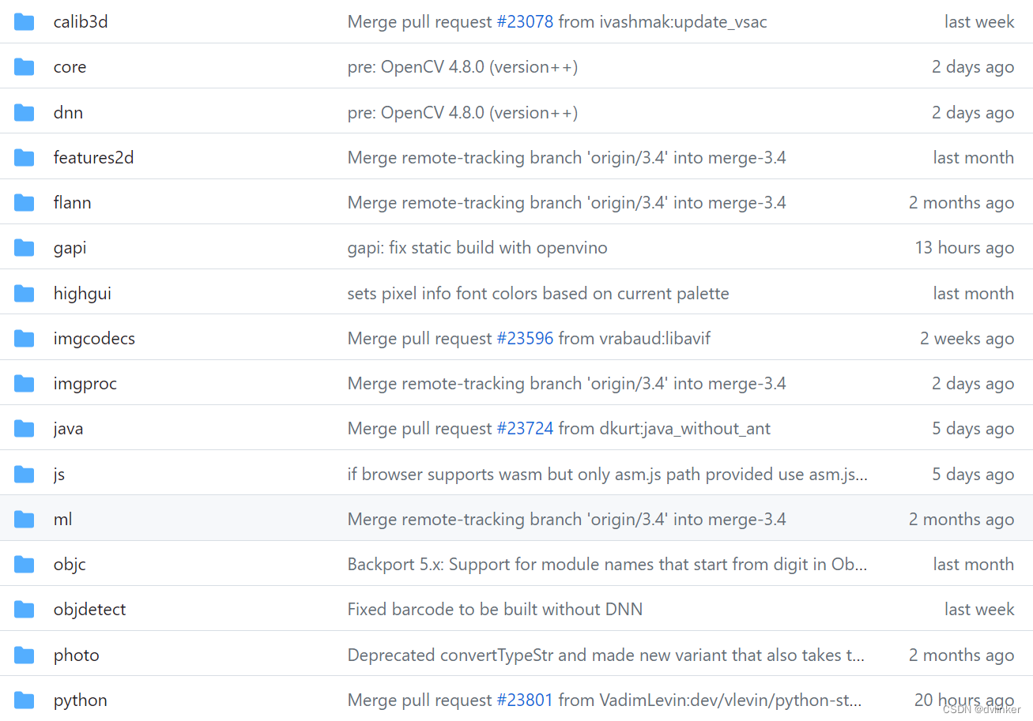Click features2d's merge remote-tracking branch commit message
The height and width of the screenshot is (721, 1033).
(567, 158)
